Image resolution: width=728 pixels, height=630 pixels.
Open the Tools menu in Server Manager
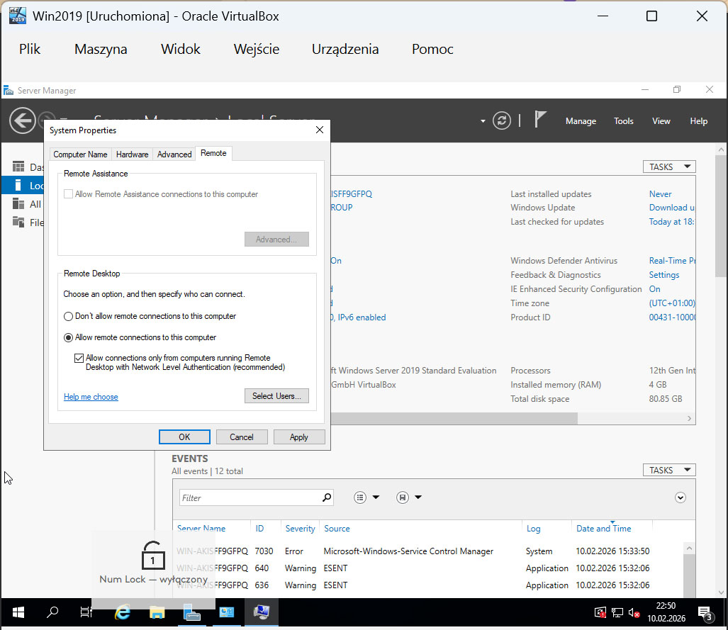623,121
